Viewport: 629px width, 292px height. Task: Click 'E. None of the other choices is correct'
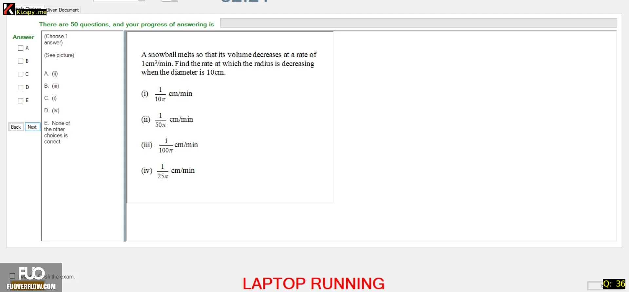(x=57, y=132)
